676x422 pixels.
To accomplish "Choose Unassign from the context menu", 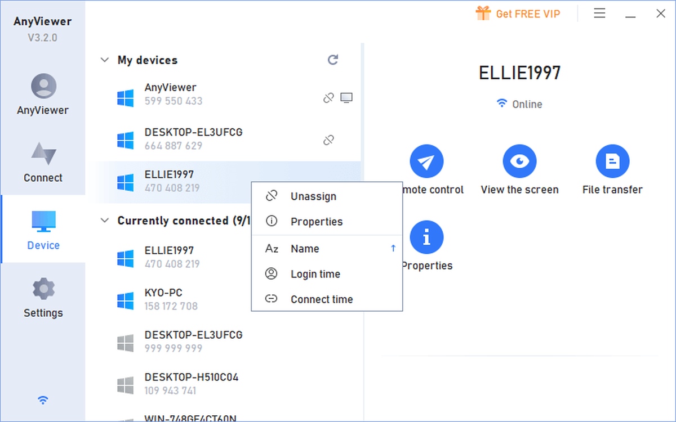I will tap(313, 196).
